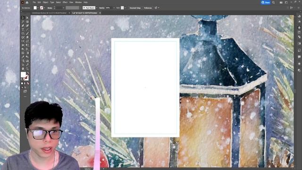This screenshot has width=302, height=170.
Task: Open the stroke color dropdown arrow
Action: click(x=45, y=8)
